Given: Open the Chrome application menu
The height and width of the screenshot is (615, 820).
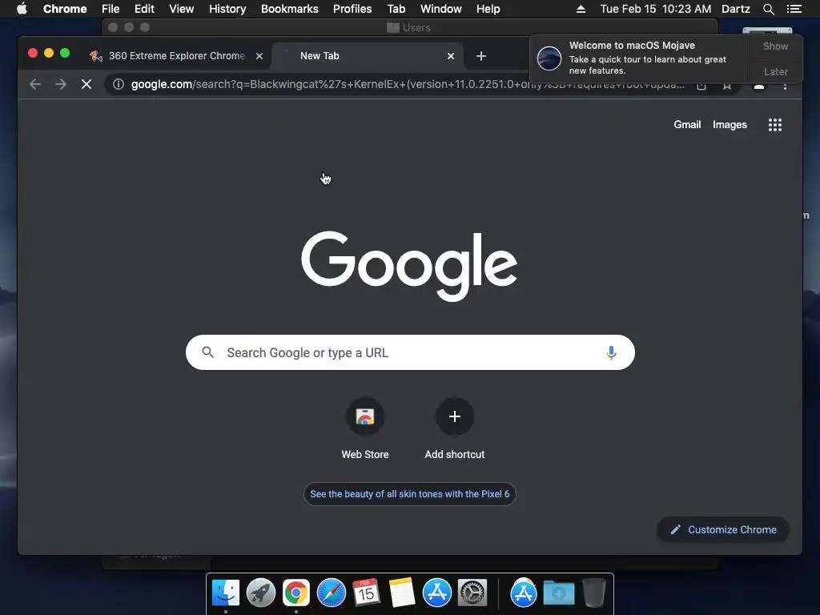Looking at the screenshot, I should tap(65, 9).
